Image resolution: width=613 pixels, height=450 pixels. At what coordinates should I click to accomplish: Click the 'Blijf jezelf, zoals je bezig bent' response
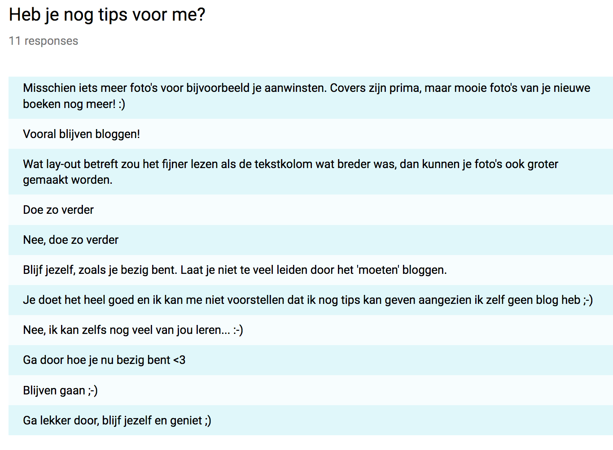pos(311,270)
